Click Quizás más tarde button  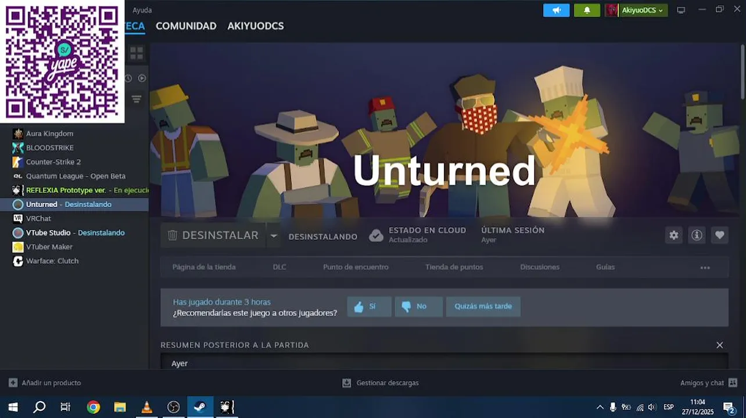tap(483, 307)
